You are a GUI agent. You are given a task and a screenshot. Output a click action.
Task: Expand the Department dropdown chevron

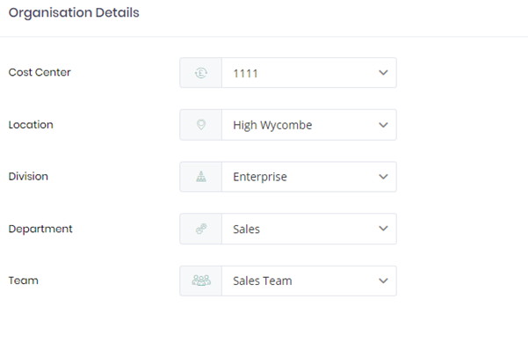(x=383, y=229)
